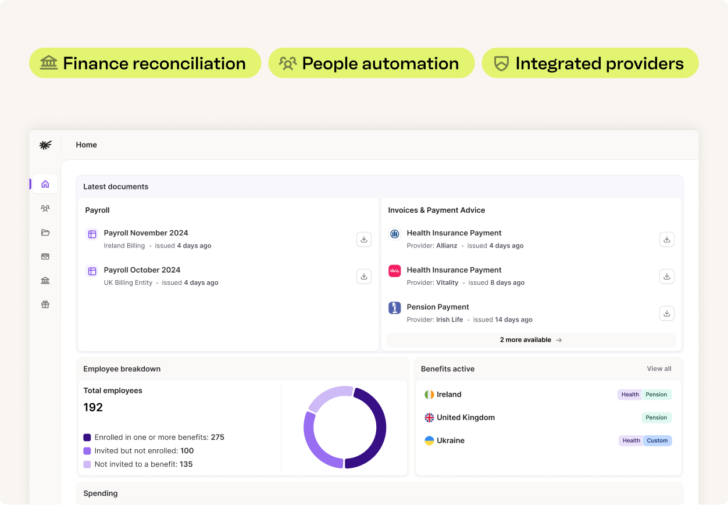728x505 pixels.
Task: Click the Ireland flag icon
Action: pyautogui.click(x=429, y=395)
